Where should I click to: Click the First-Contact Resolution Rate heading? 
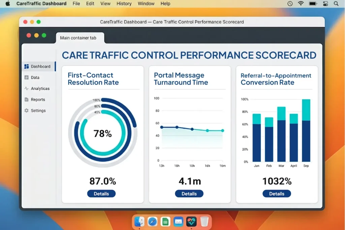click(93, 79)
